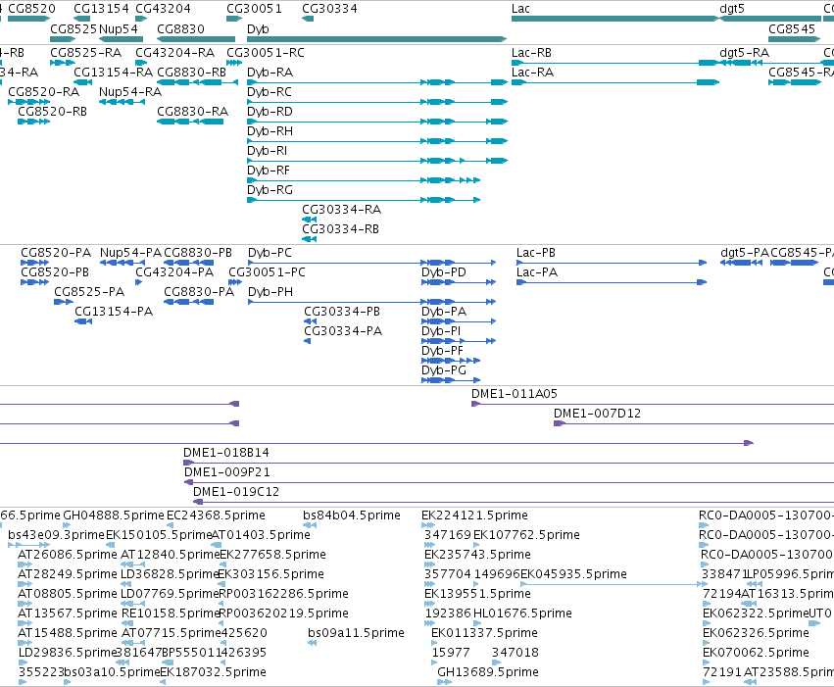Click the Lac-PA protein label
The width and height of the screenshot is (834, 687).
click(x=537, y=272)
